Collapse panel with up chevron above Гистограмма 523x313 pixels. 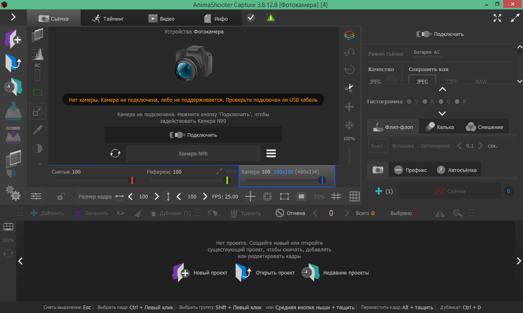[442, 89]
